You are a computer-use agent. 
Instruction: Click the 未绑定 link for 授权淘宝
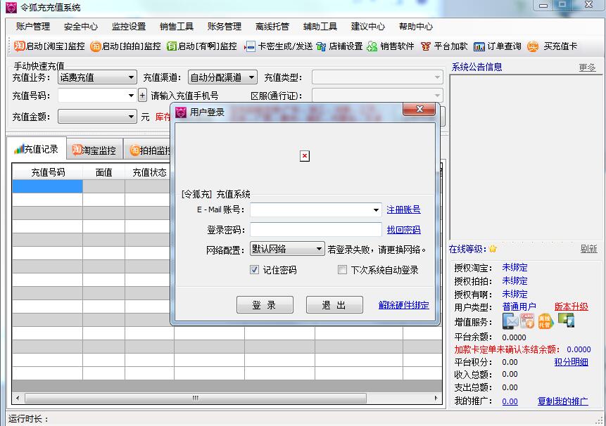pos(515,267)
